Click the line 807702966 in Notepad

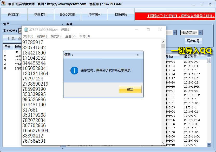[34, 125]
